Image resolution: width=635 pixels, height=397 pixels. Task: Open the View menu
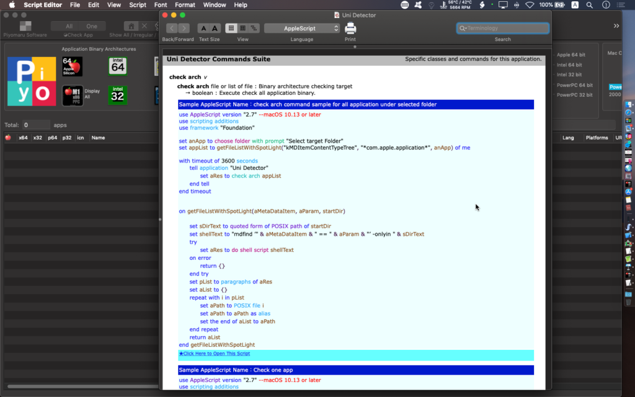114,5
